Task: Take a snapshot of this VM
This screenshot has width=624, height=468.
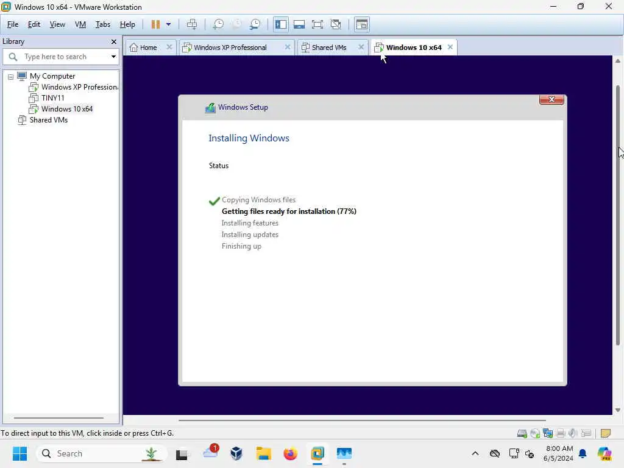Action: click(218, 24)
